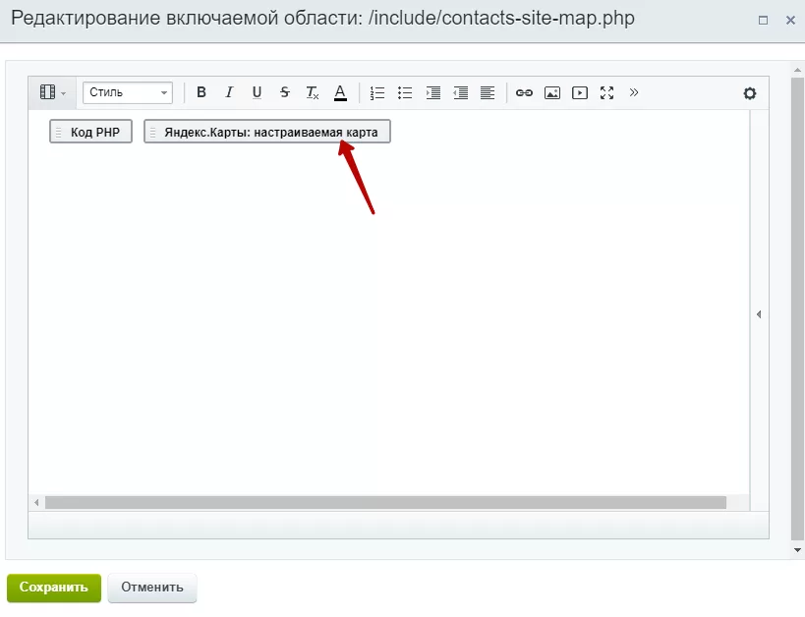Insert numbered list
The image size is (805, 617).
pyautogui.click(x=377, y=92)
